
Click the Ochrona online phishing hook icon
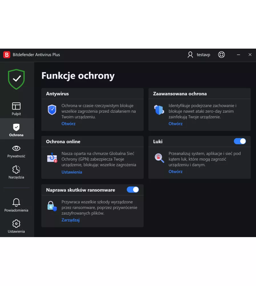pyautogui.click(x=52, y=158)
